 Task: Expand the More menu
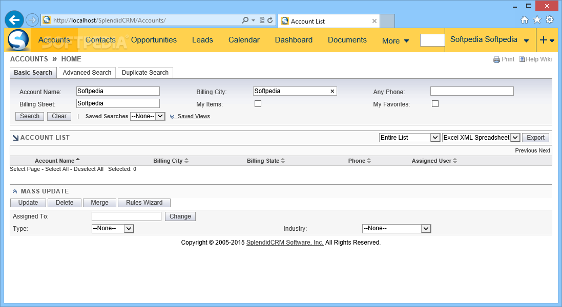click(x=396, y=41)
